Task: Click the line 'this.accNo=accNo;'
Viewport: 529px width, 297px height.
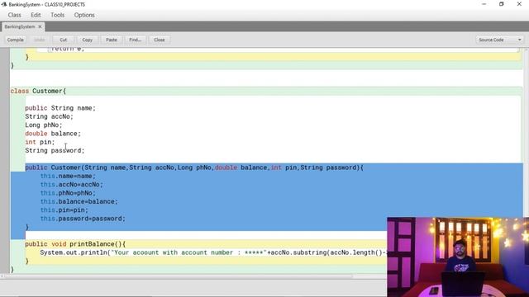Action: [x=72, y=185]
